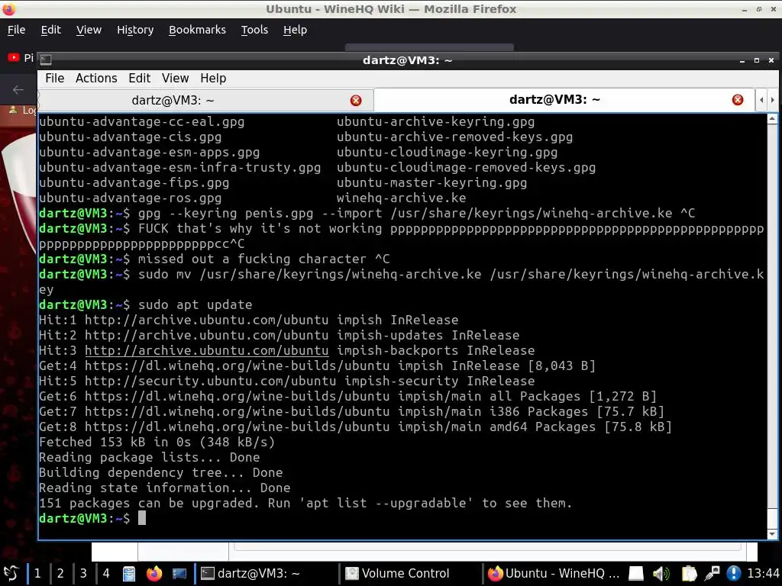Screen dimensions: 782x586
Task: Close the first terminal tab
Action: coord(356,101)
